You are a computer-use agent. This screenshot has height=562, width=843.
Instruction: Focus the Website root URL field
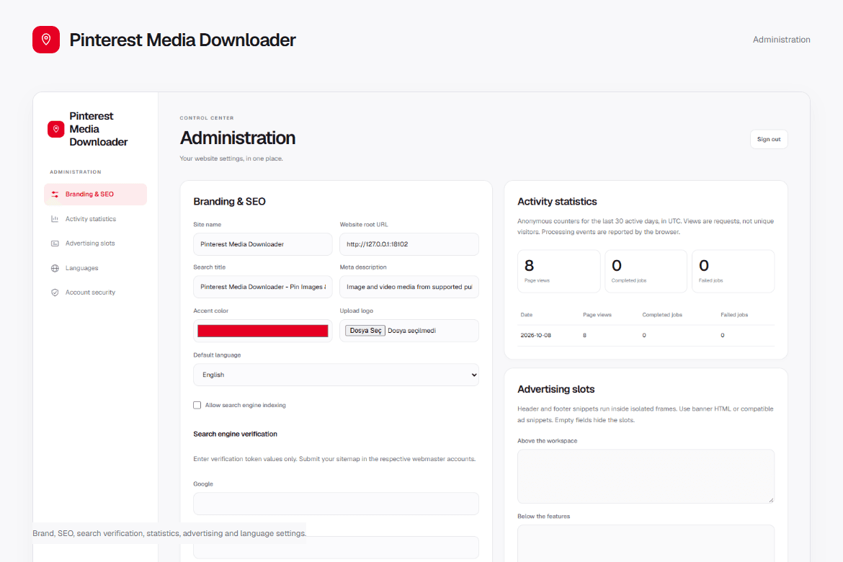pyautogui.click(x=409, y=244)
